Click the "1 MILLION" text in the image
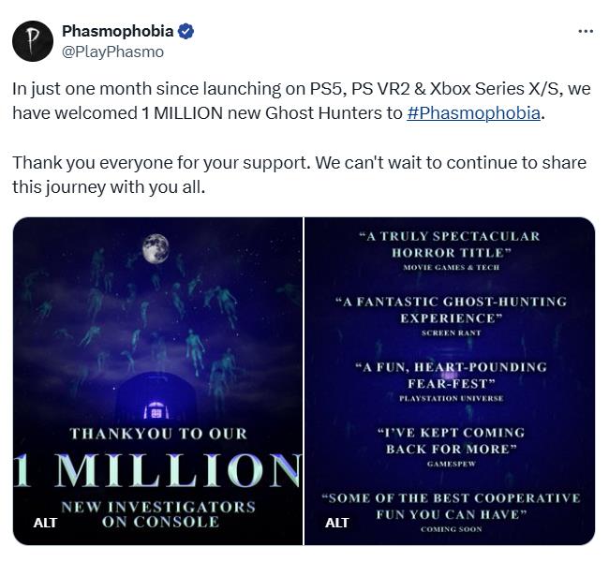 156,470
